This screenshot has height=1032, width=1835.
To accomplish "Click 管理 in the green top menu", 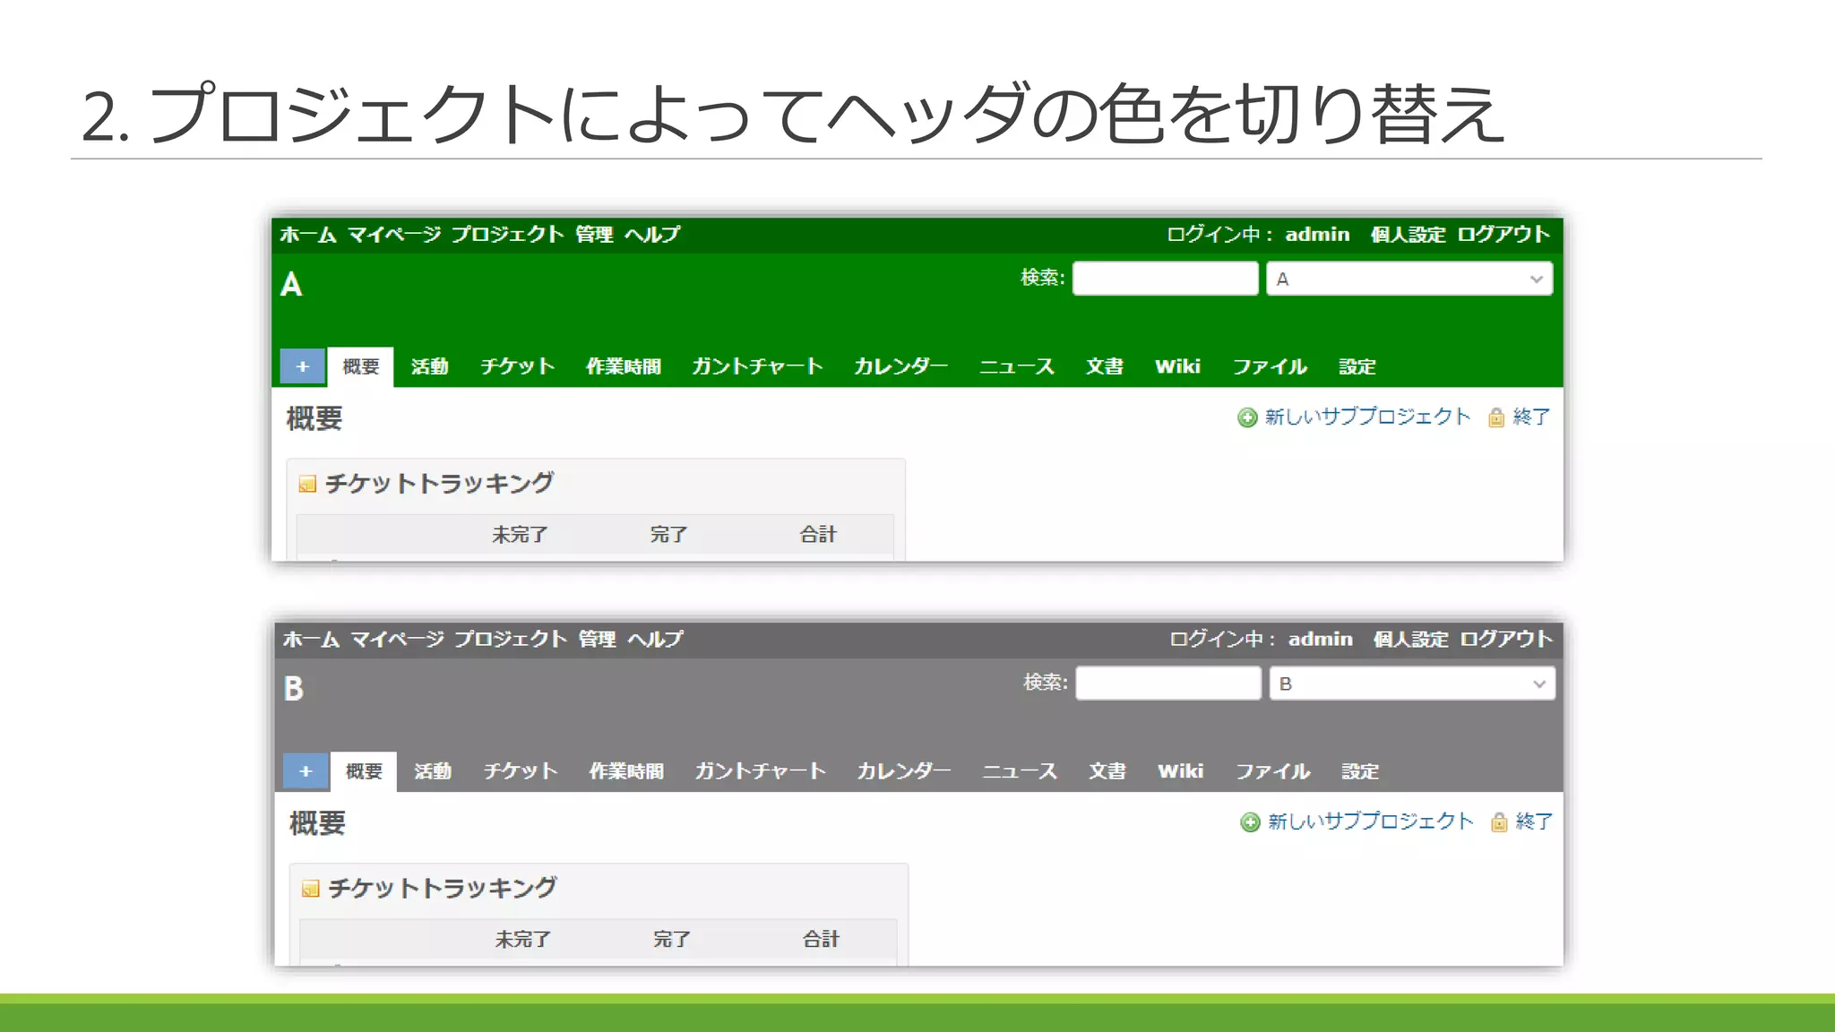I will pyautogui.click(x=594, y=235).
